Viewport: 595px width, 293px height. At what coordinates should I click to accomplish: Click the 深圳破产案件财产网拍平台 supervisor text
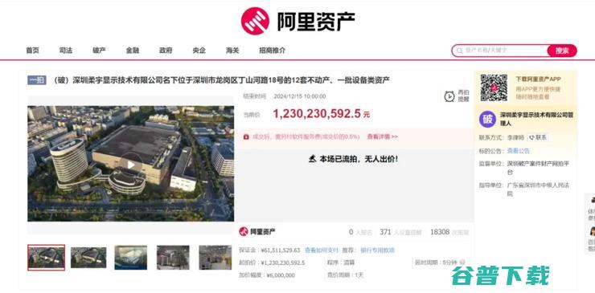tap(538, 168)
